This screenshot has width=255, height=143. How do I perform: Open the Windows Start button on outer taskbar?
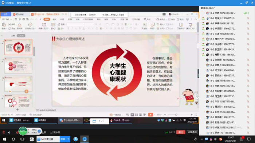4,139
